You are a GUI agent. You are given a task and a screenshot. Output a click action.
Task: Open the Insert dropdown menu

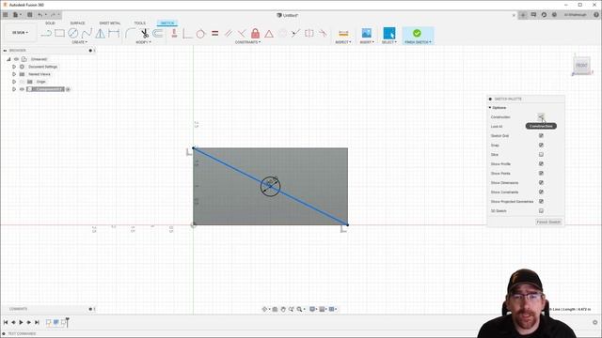point(367,42)
